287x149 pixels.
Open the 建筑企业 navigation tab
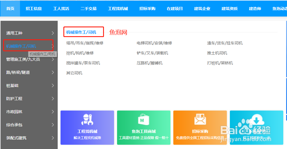click(x=202, y=9)
